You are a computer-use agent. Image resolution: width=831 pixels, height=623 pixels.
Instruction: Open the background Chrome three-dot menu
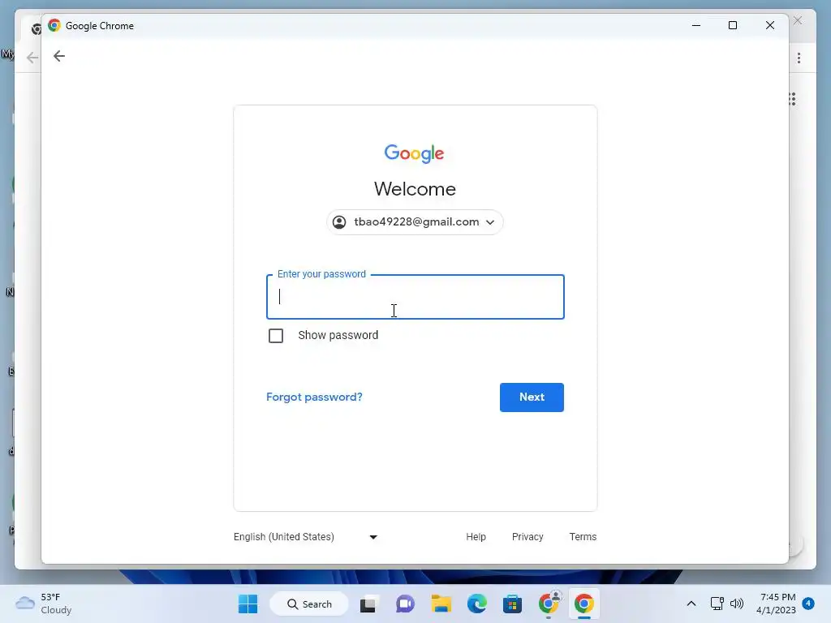pyautogui.click(x=799, y=58)
